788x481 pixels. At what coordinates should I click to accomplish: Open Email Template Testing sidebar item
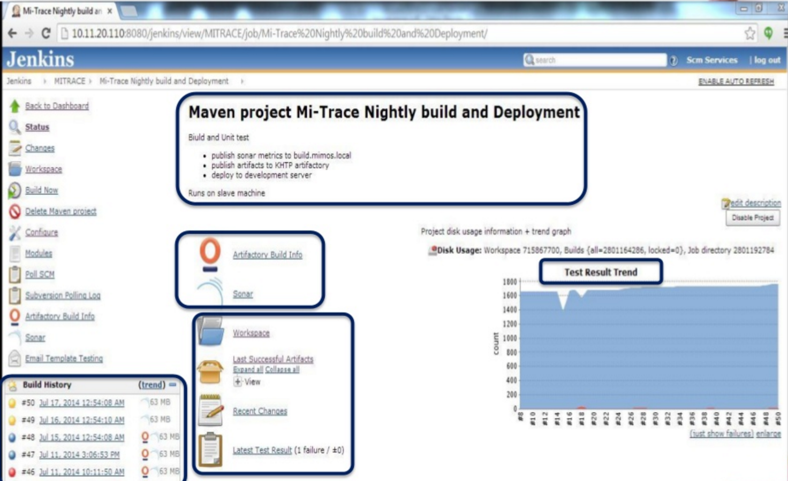(64, 358)
